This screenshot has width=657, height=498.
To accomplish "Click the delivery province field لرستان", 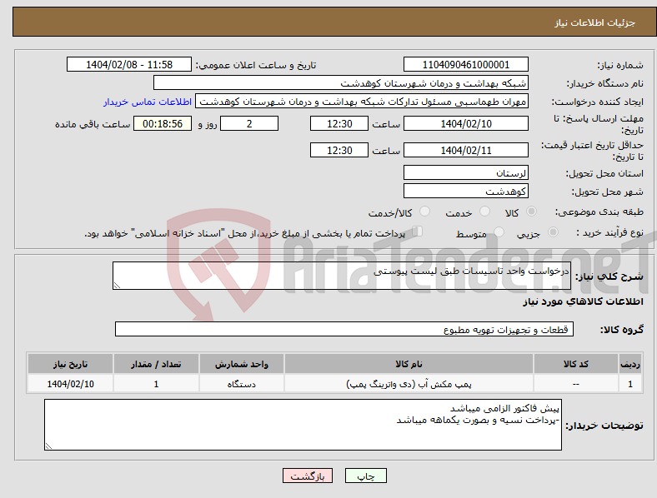I will pos(465,172).
